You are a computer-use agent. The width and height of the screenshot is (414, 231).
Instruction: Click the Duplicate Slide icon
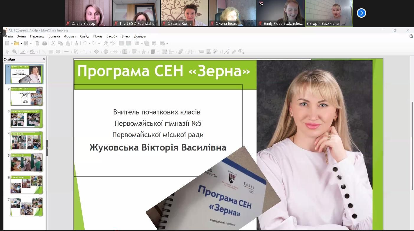point(147,43)
